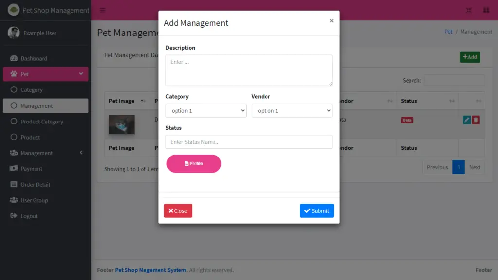Click the hamburger menu icon in the top bar
This screenshot has width=498, height=280.
(102, 10)
